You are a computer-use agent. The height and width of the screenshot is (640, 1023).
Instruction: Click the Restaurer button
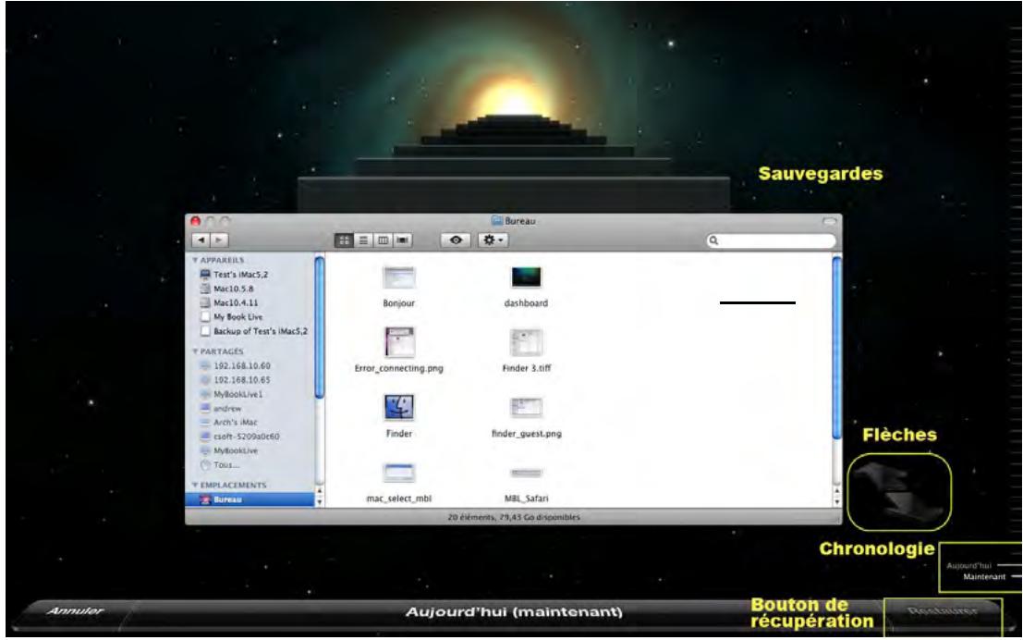(943, 611)
